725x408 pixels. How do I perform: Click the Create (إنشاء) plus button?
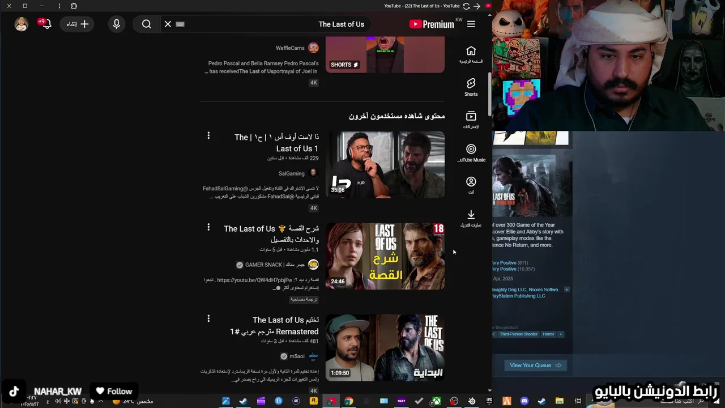point(78,24)
